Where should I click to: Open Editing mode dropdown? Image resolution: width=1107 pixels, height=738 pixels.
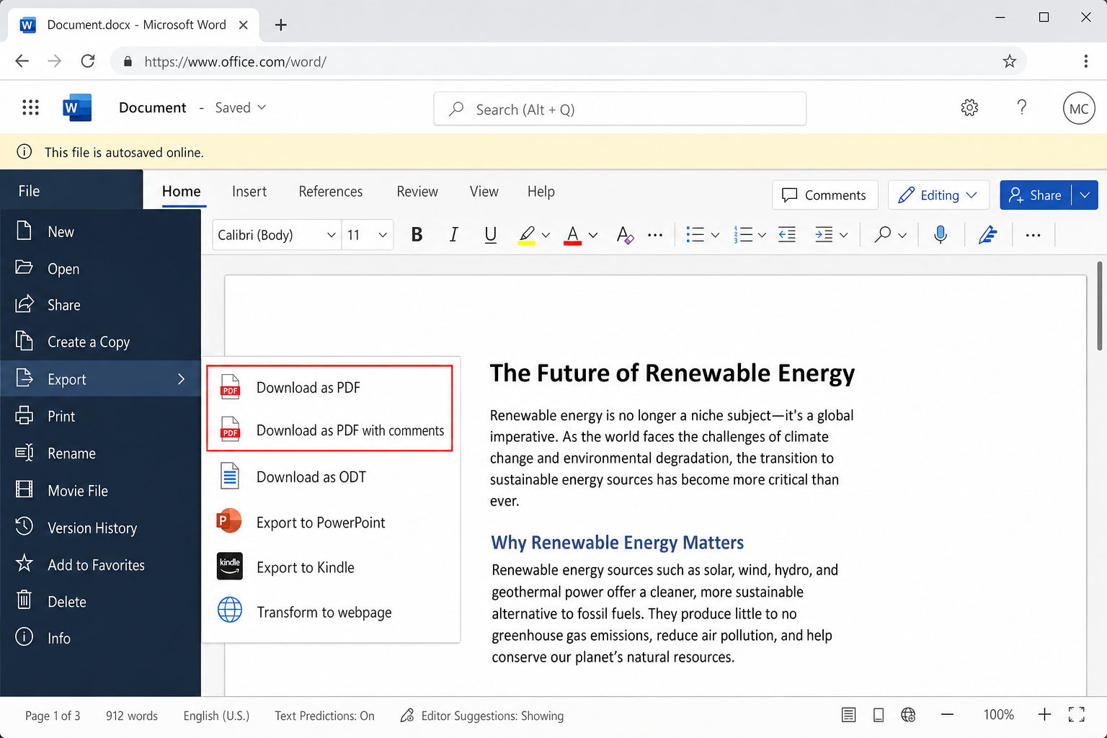coord(938,195)
